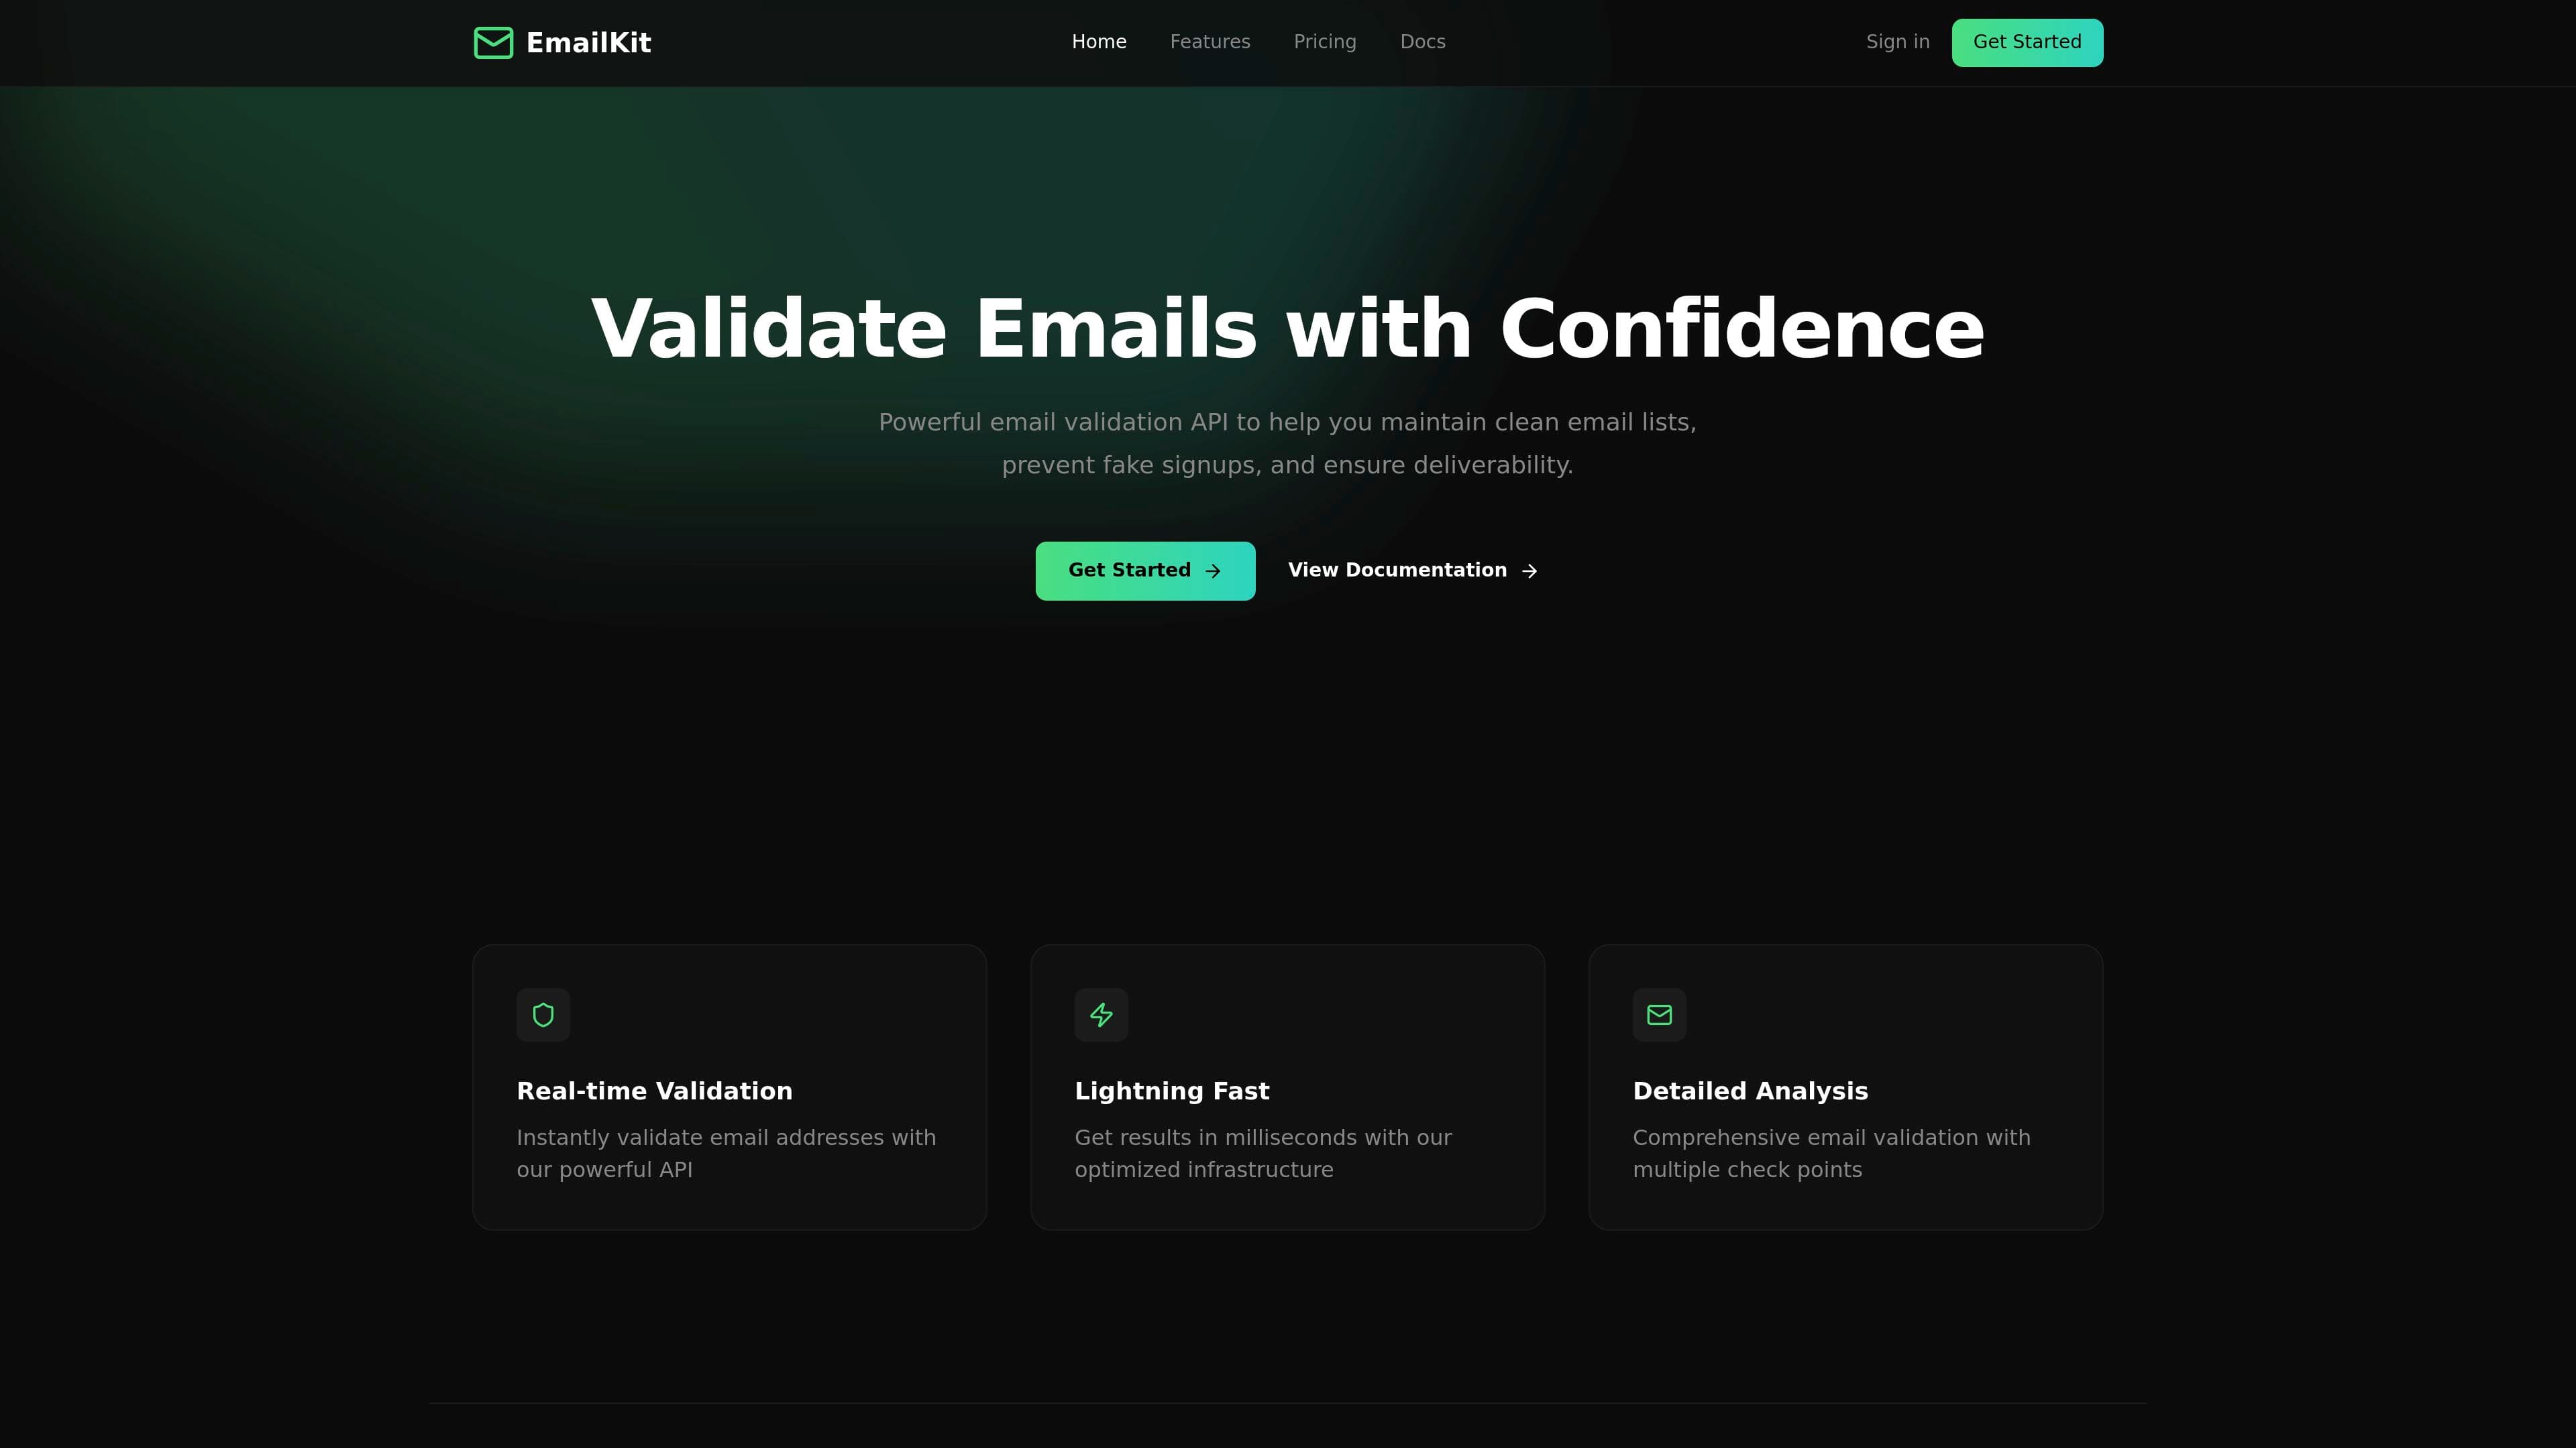Select the Pricing navigation tab
The width and height of the screenshot is (2576, 1448).
pos(1325,42)
